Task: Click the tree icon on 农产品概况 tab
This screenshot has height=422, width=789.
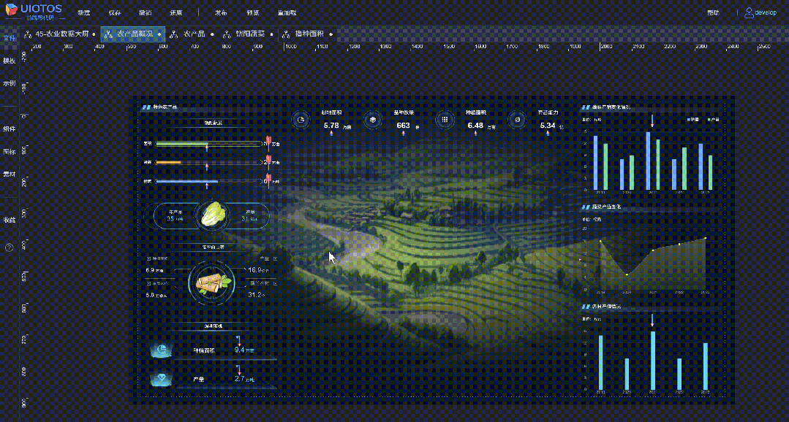Action: point(108,34)
